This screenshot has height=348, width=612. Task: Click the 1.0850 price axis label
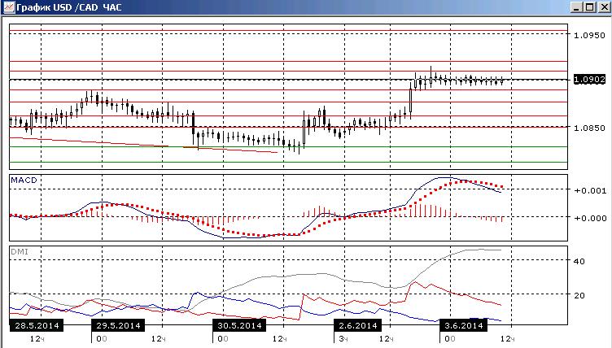click(589, 128)
